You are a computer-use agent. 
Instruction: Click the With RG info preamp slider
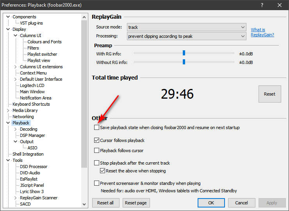(184, 53)
